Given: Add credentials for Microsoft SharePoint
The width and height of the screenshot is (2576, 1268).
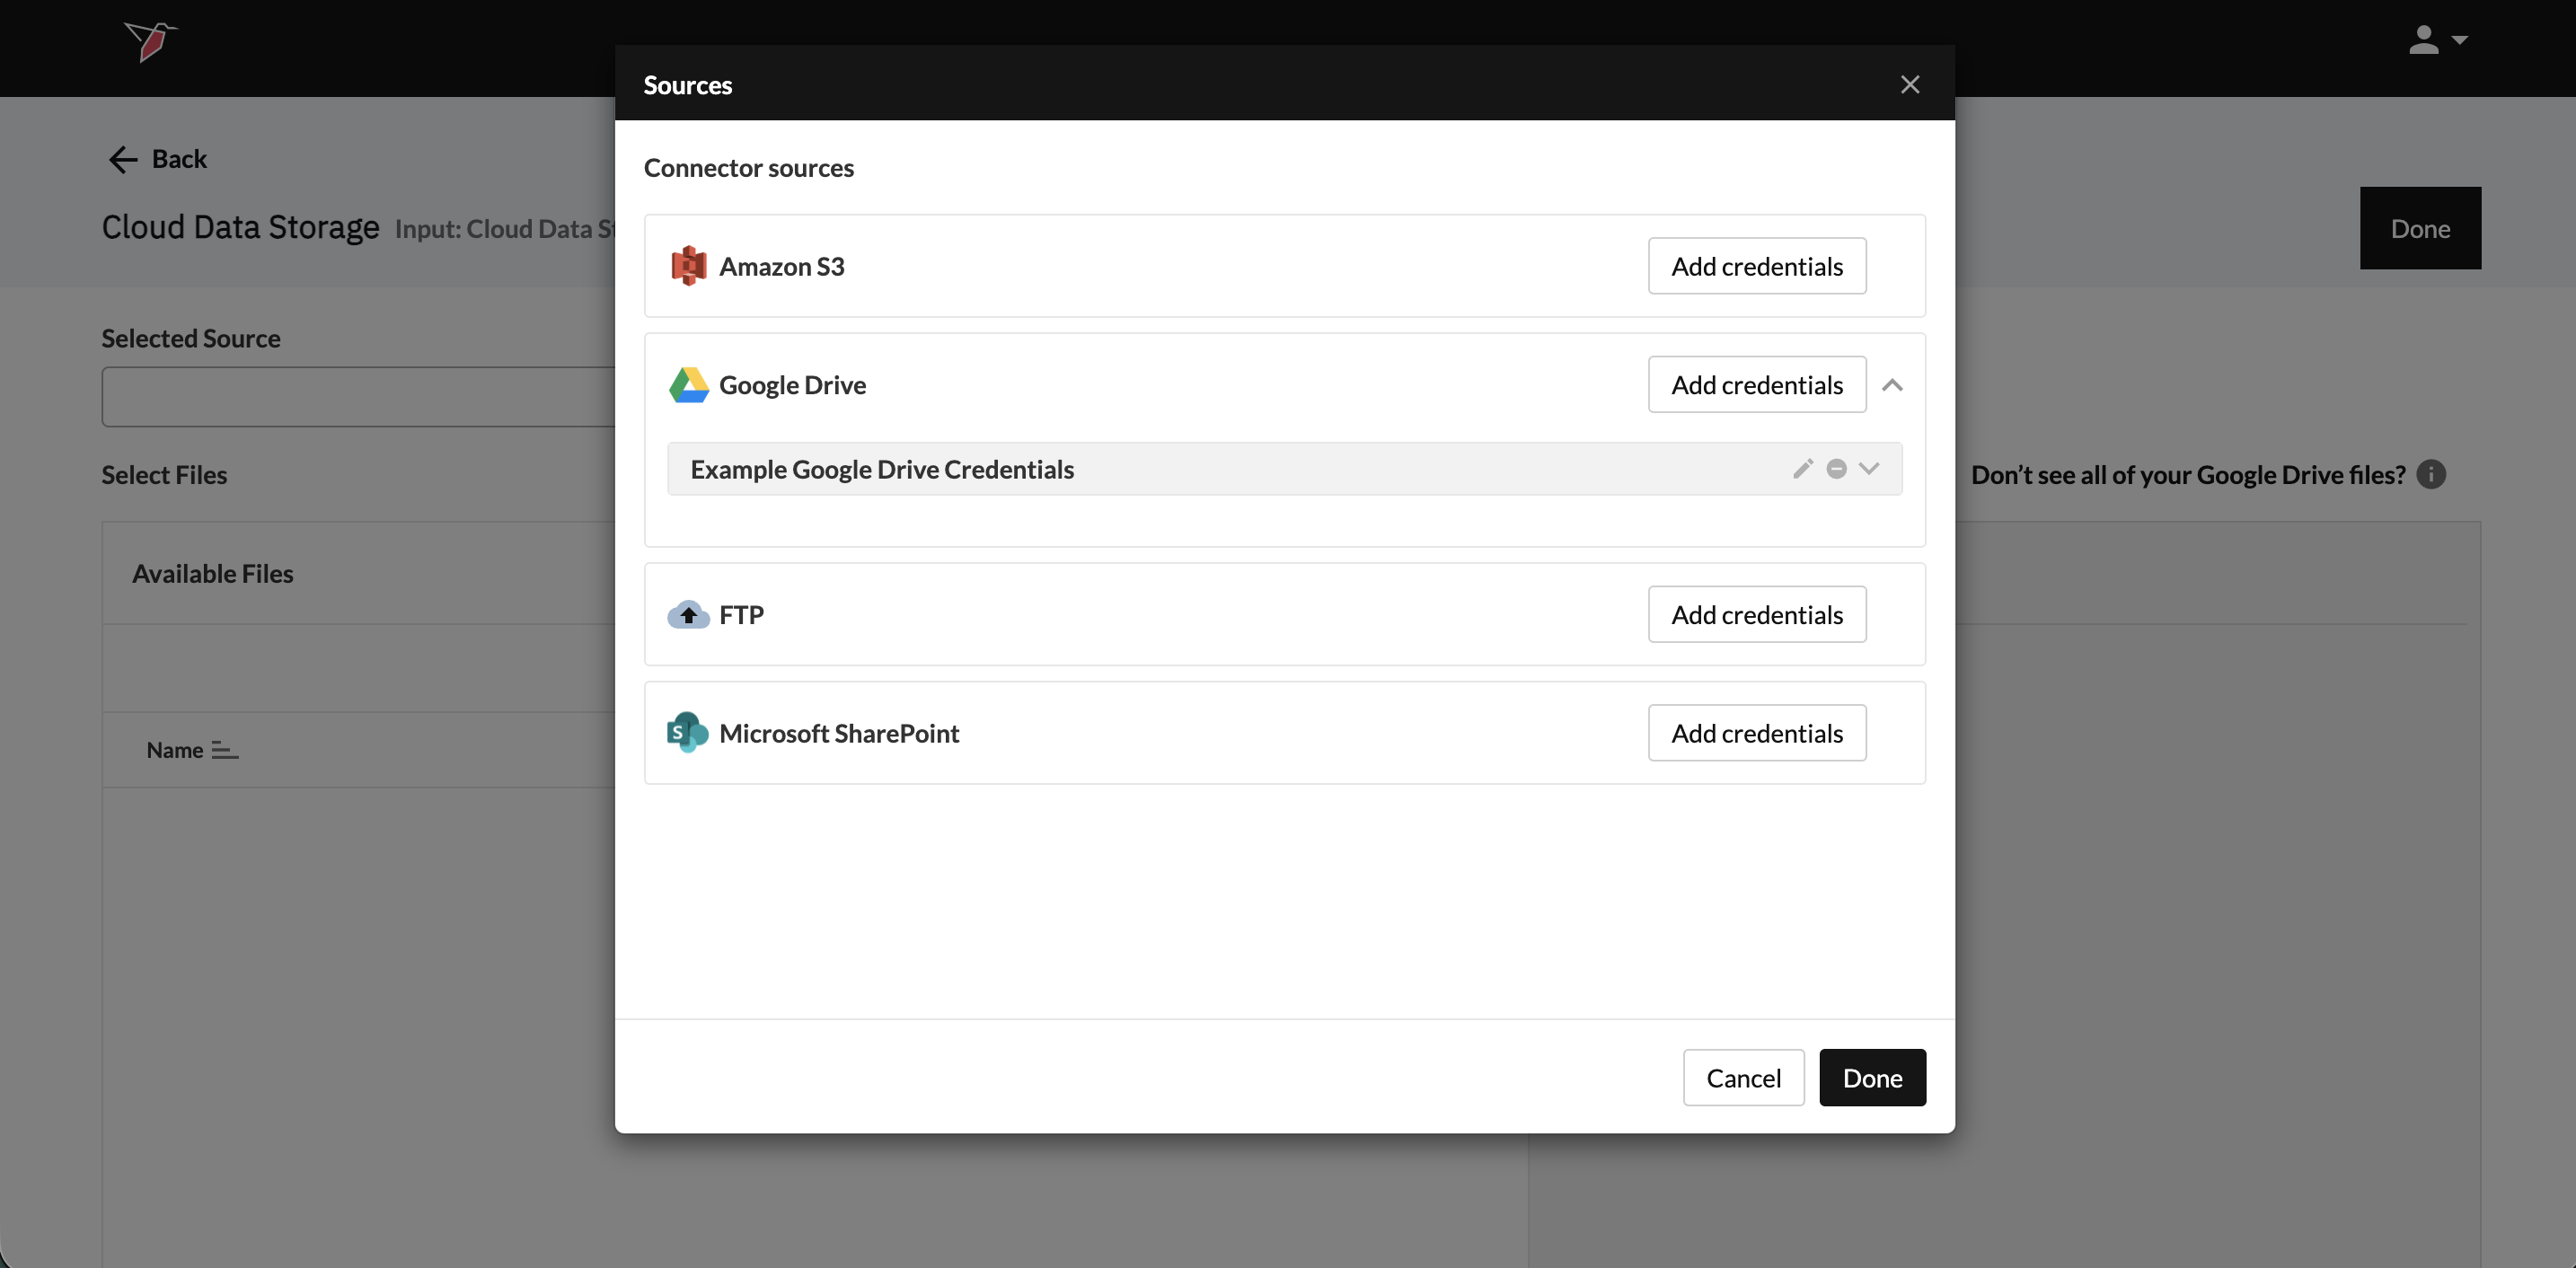Looking at the screenshot, I should point(1756,733).
